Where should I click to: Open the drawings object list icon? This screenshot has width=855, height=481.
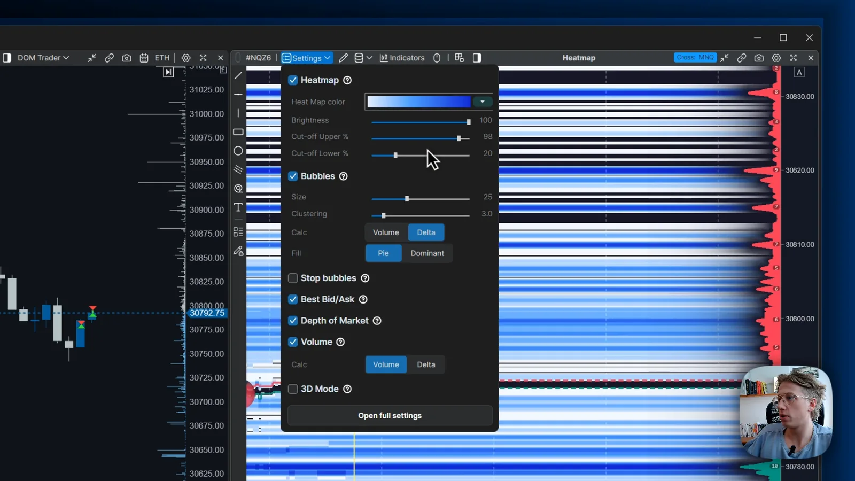pyautogui.click(x=238, y=232)
